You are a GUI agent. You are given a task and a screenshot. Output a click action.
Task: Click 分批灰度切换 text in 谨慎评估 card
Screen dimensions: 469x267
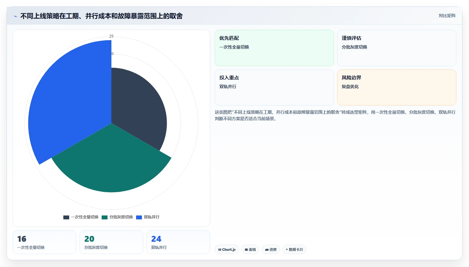pos(354,47)
